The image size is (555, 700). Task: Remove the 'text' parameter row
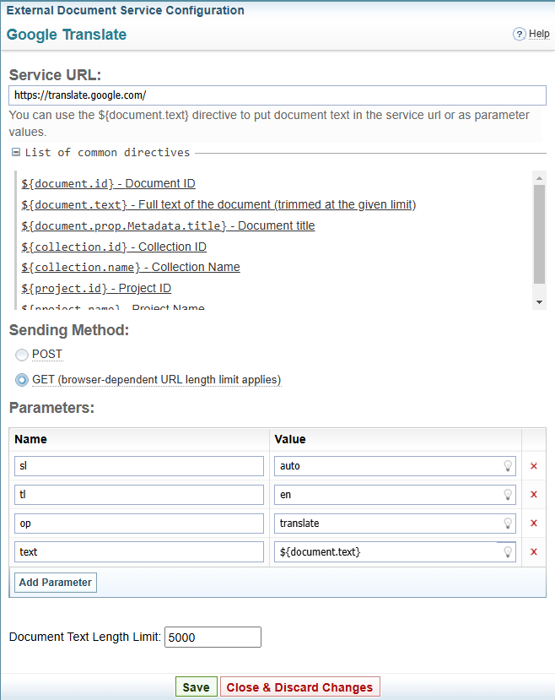pyautogui.click(x=533, y=552)
